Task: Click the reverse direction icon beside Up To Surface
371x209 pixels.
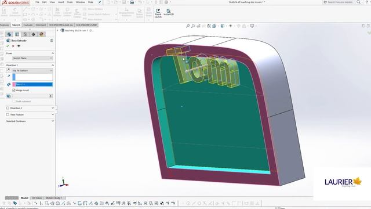Action: [x=9, y=70]
